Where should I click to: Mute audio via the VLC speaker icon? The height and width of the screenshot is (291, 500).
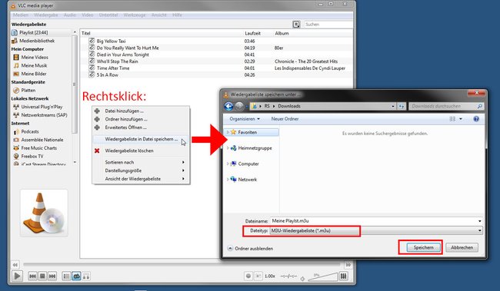(302, 279)
